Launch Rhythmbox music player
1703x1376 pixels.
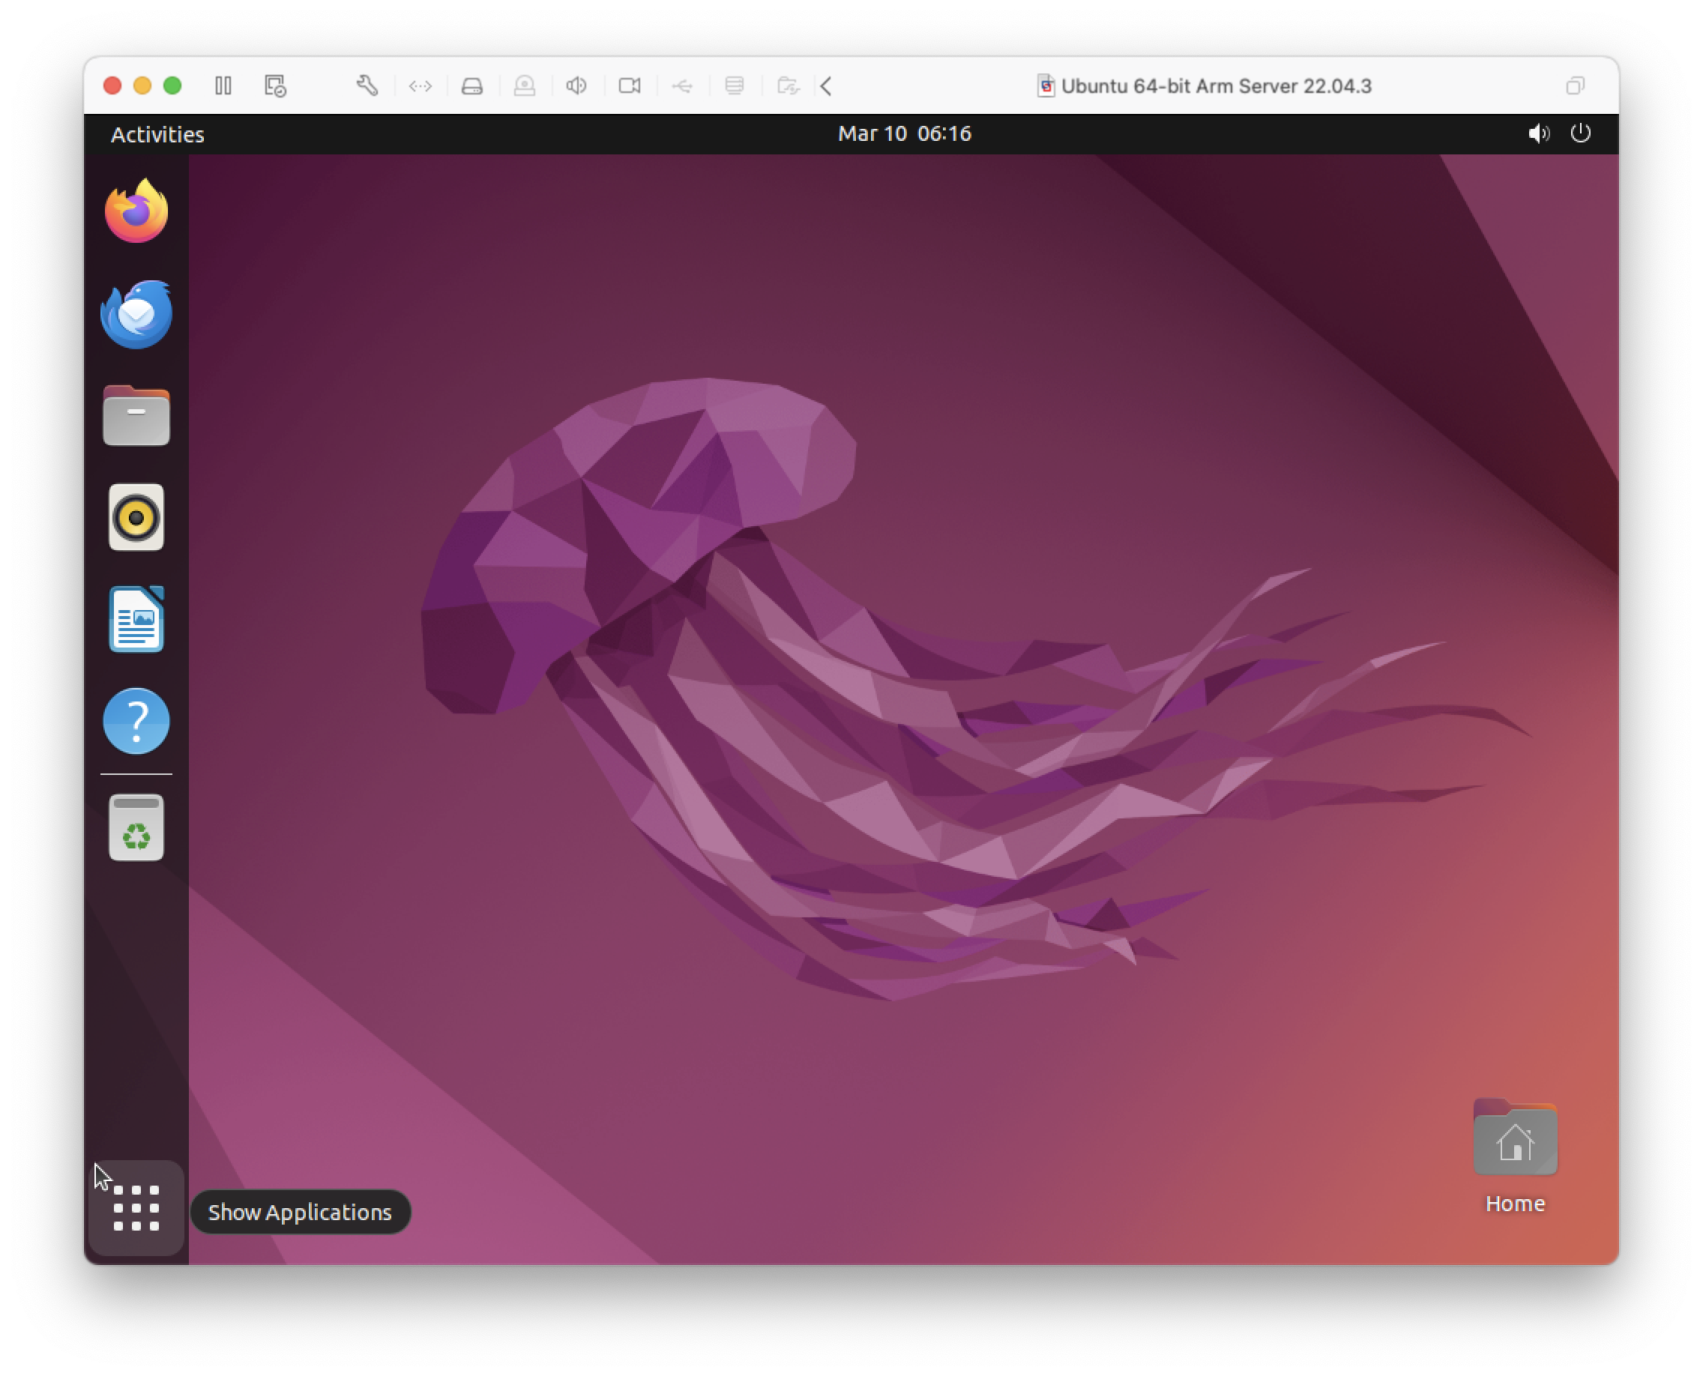(136, 518)
